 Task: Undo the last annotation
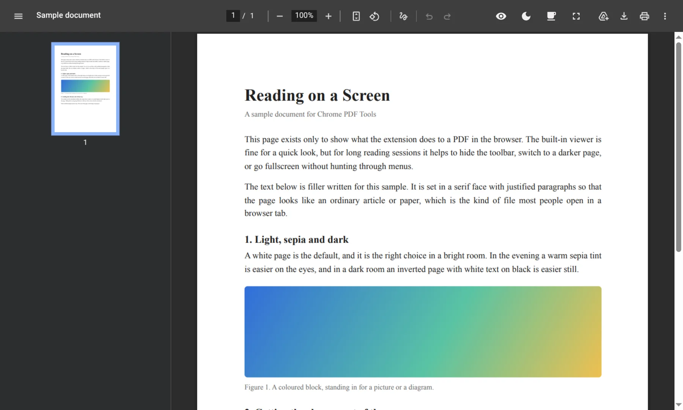coord(429,16)
